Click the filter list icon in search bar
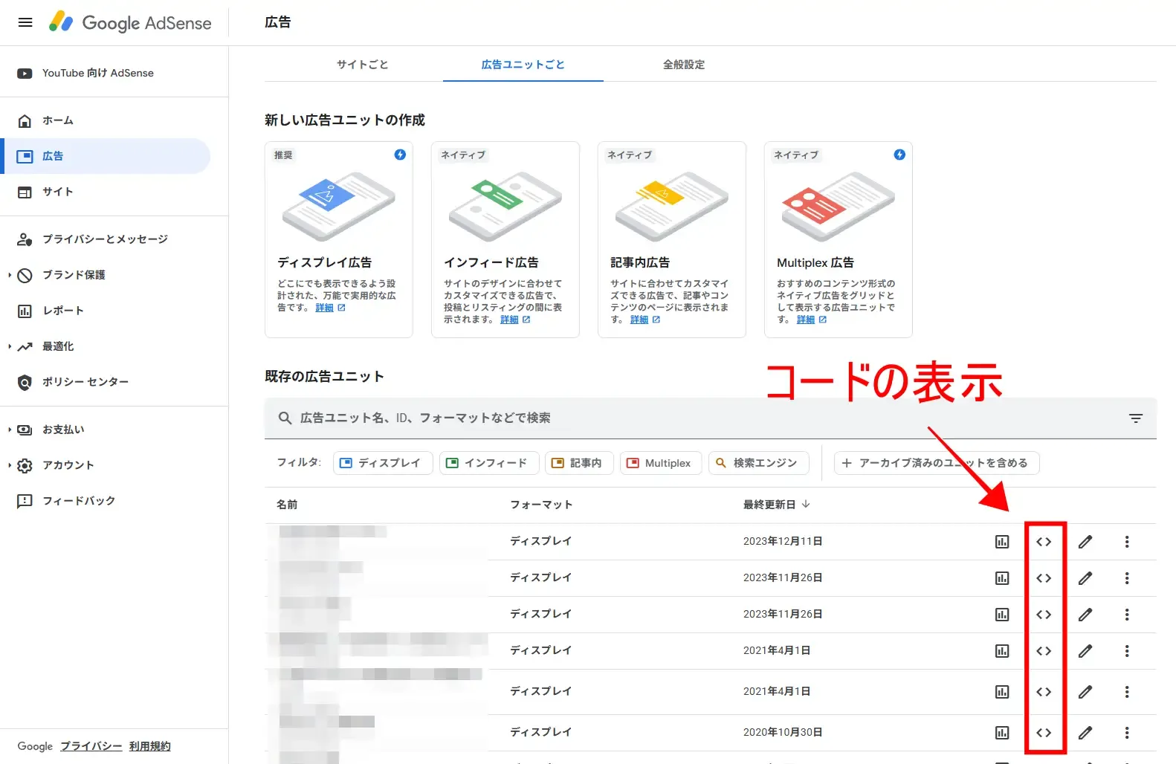The width and height of the screenshot is (1176, 764). 1135,418
